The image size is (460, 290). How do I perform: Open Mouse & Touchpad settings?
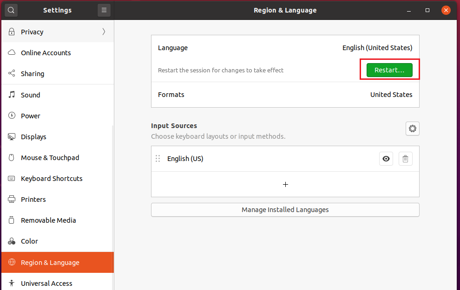click(50, 158)
